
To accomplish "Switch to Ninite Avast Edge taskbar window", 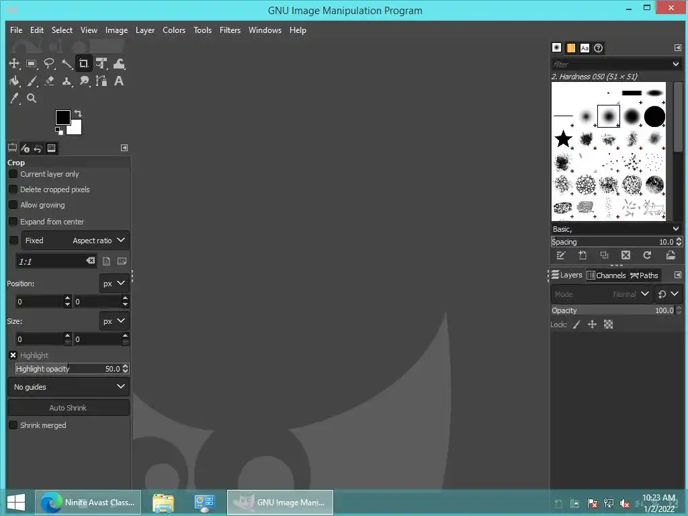I will point(88,503).
